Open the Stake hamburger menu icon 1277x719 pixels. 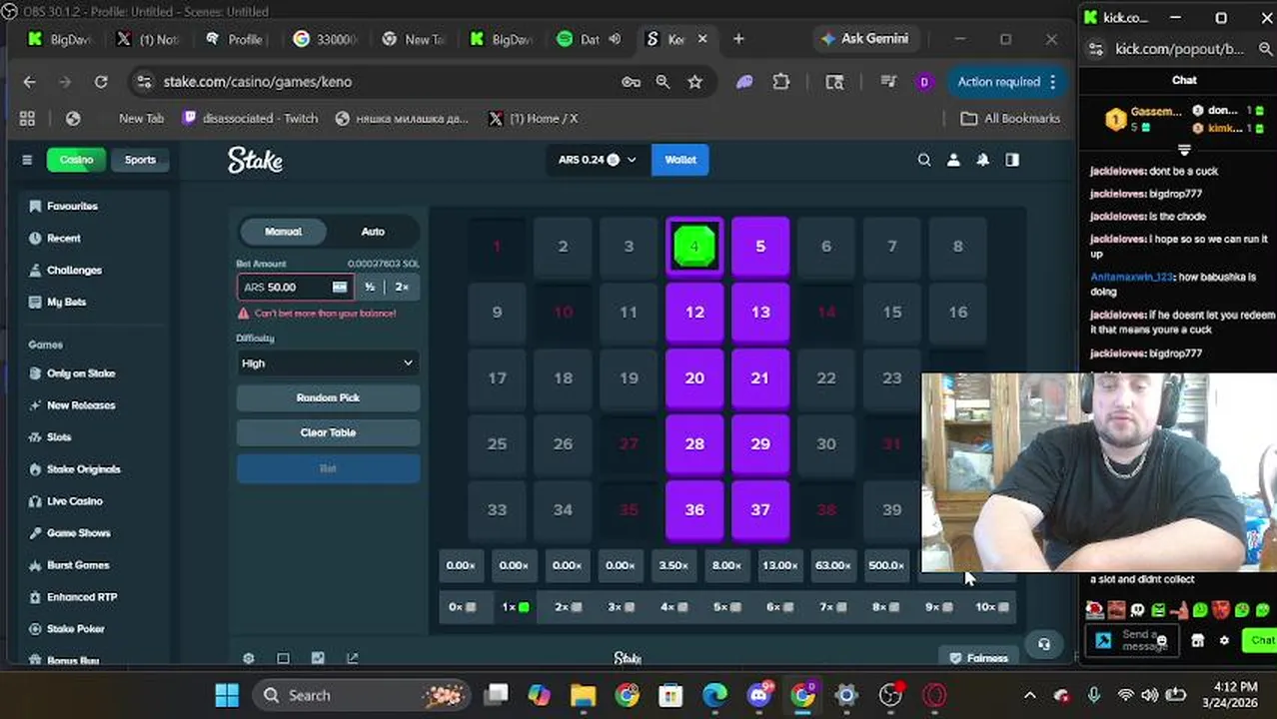pyautogui.click(x=27, y=160)
